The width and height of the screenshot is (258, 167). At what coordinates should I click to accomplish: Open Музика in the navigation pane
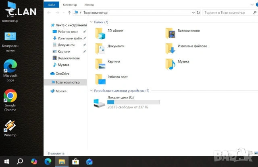pyautogui.click(x=61, y=65)
